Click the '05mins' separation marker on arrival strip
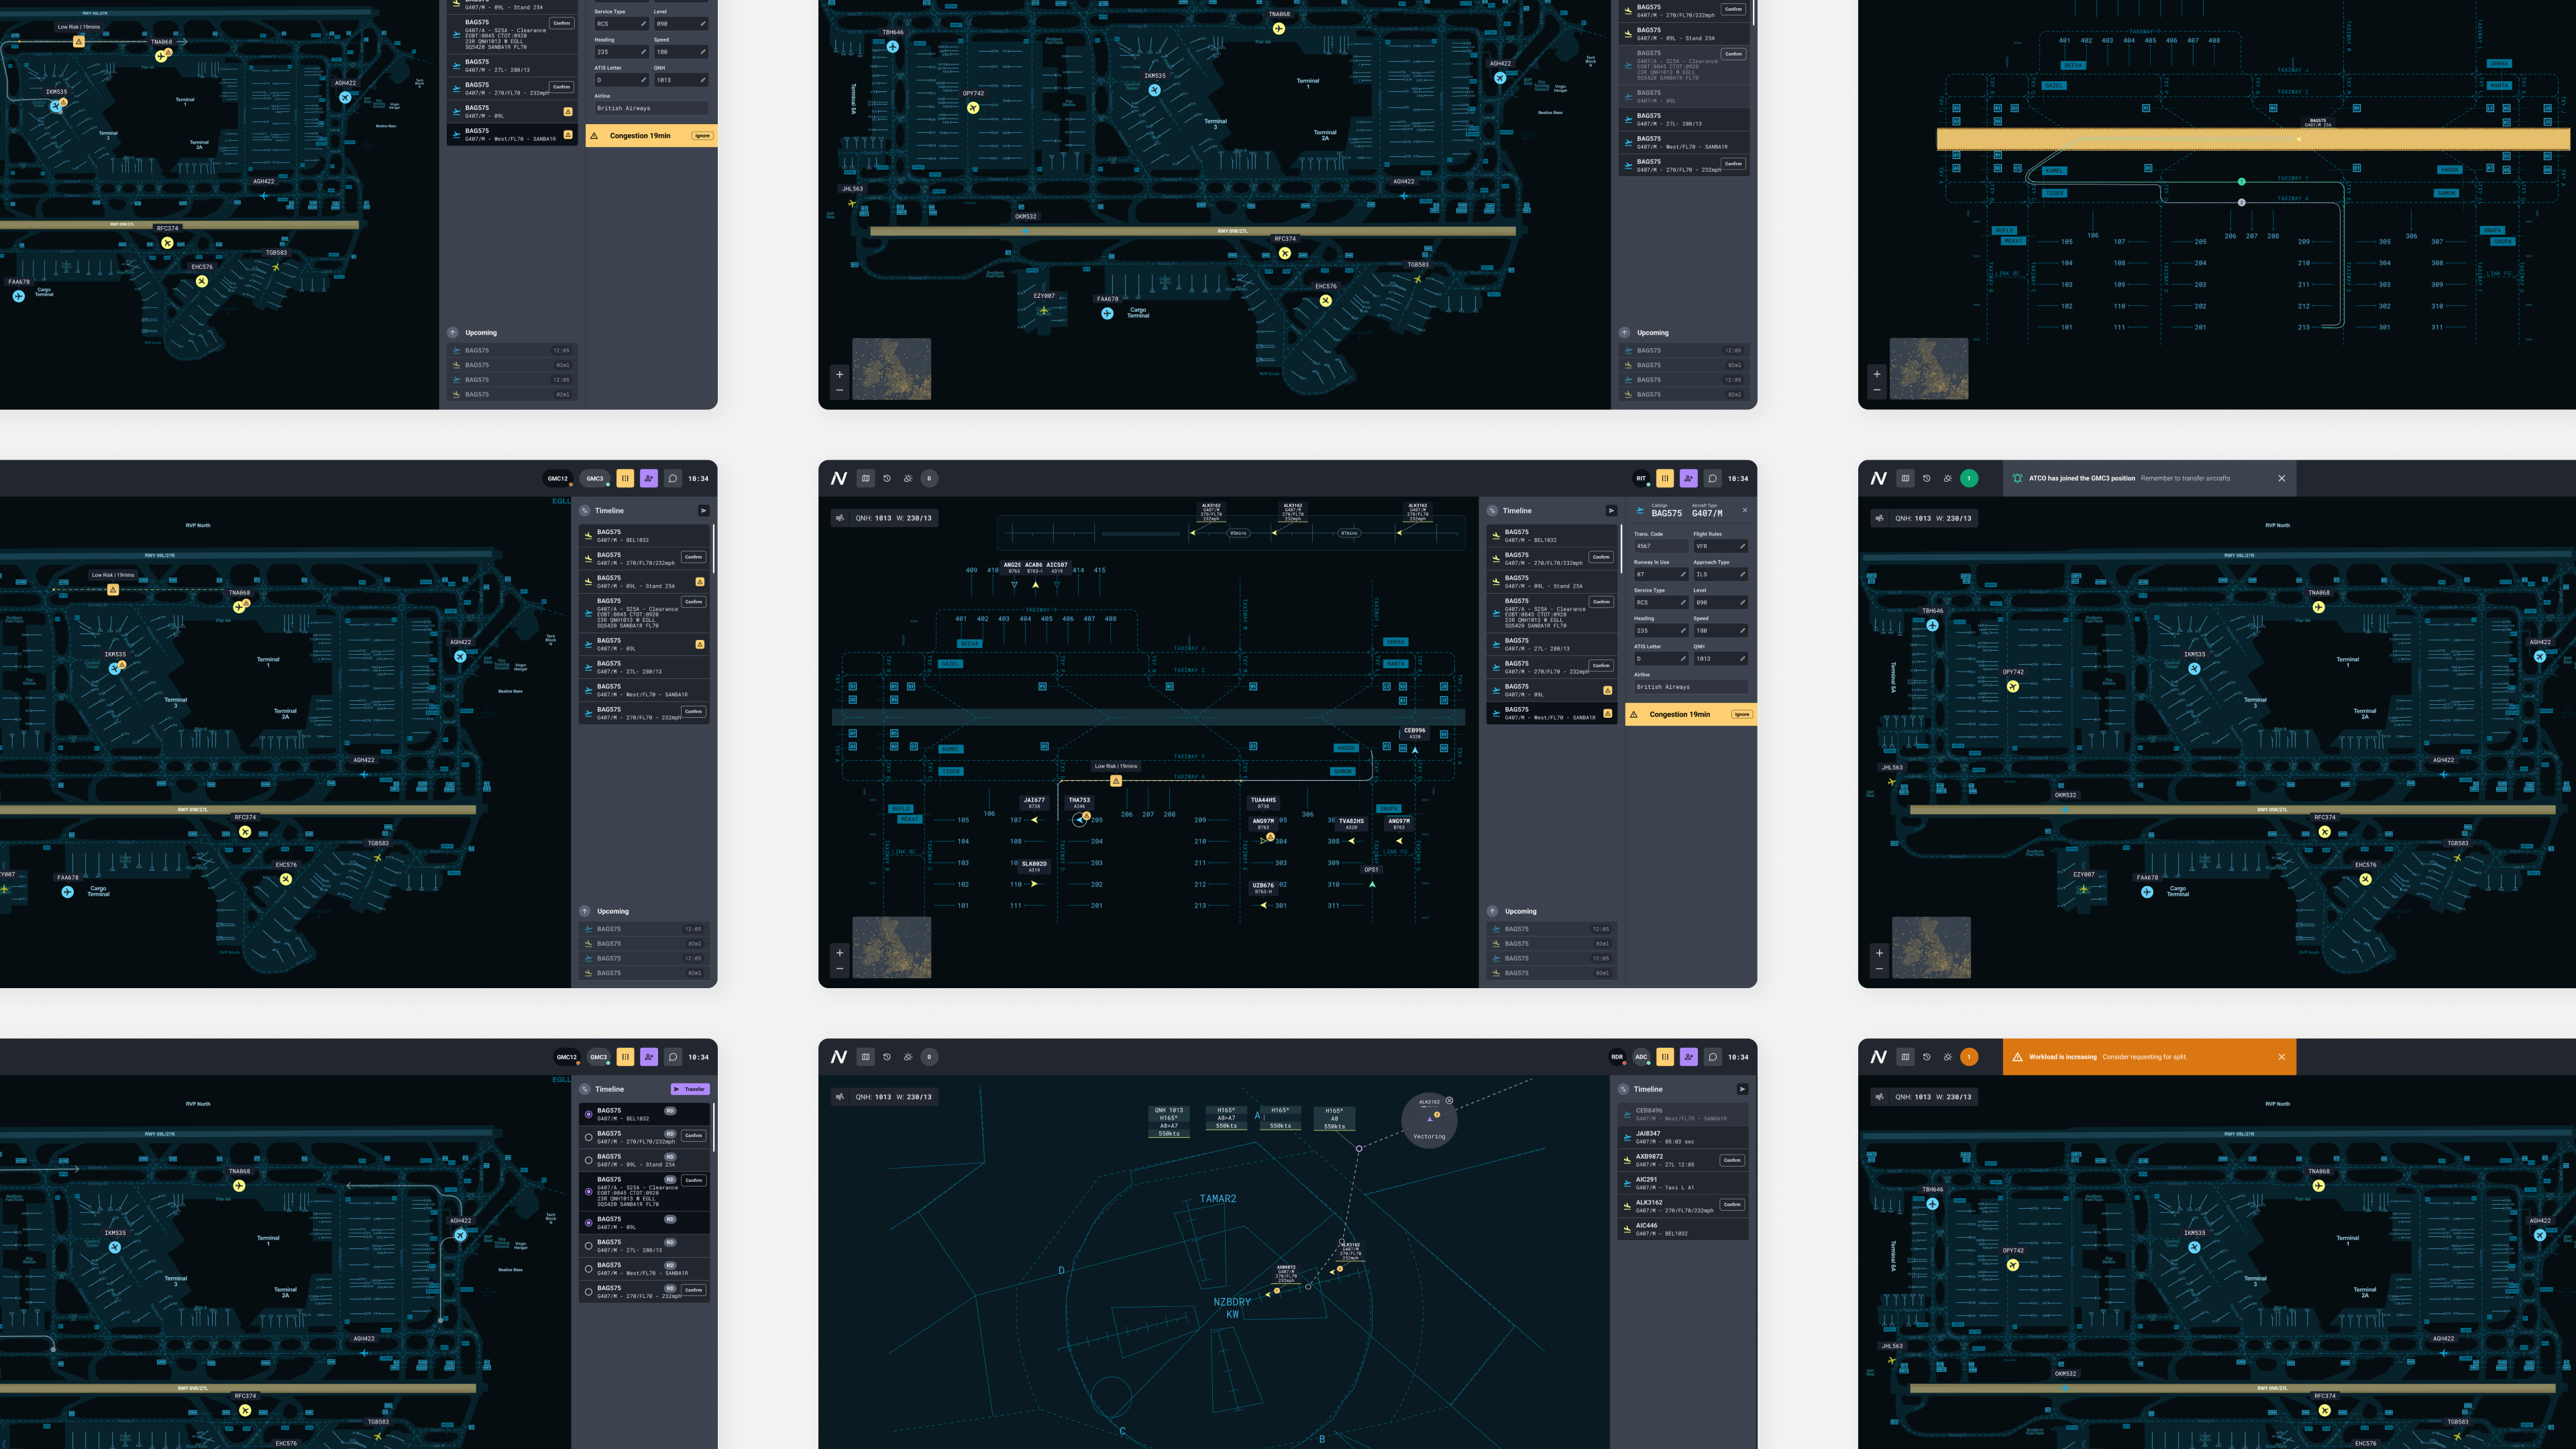The image size is (2576, 1449). pos(1238,533)
